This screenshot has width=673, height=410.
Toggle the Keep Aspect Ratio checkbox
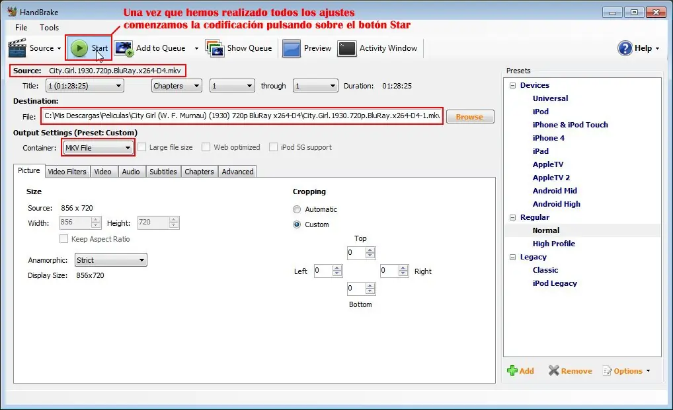pos(64,239)
